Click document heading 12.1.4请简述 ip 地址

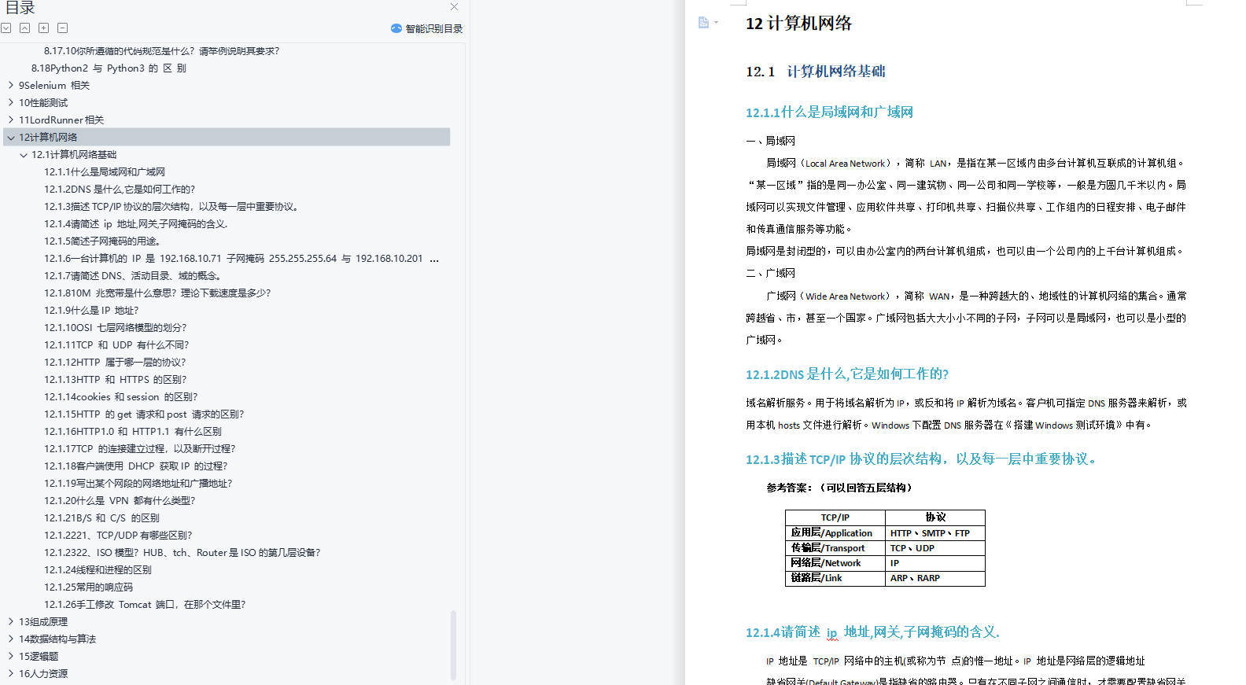pyautogui.click(x=872, y=632)
